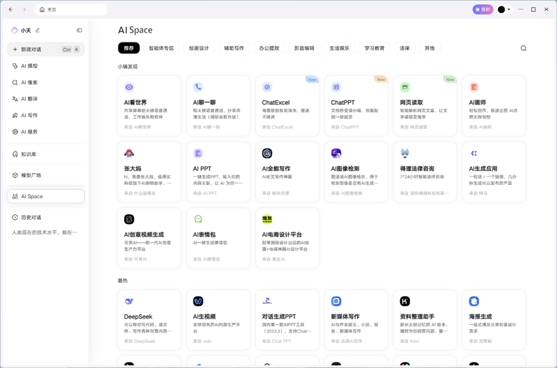Open the DeepSeek whale icon app
Screen dimensions: 557x368
pos(129,301)
